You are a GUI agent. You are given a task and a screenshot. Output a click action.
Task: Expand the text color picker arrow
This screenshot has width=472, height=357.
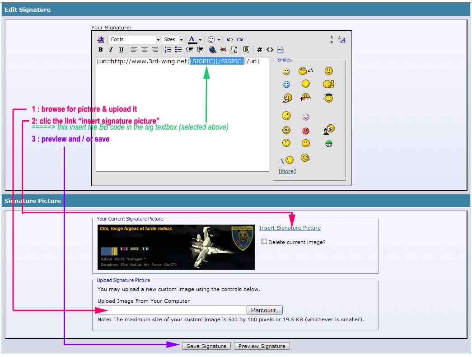200,40
